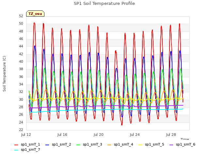Click the red sp1_smT_1 legend swatch
The image size is (209, 156).
click(x=16, y=145)
